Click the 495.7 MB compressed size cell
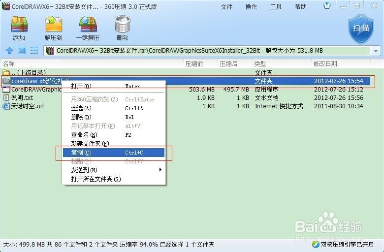The image size is (384, 252). tap(236, 90)
